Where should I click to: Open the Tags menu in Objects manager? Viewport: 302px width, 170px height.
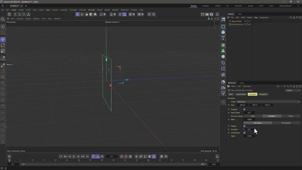pyautogui.click(x=256, y=17)
